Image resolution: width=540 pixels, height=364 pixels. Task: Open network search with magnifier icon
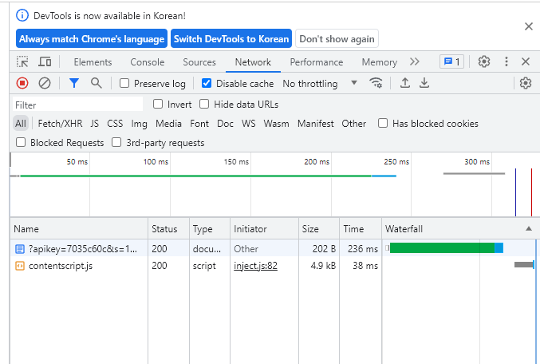pos(96,83)
